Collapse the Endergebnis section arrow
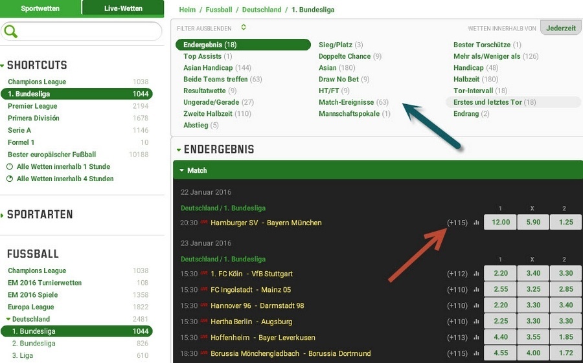 point(179,150)
